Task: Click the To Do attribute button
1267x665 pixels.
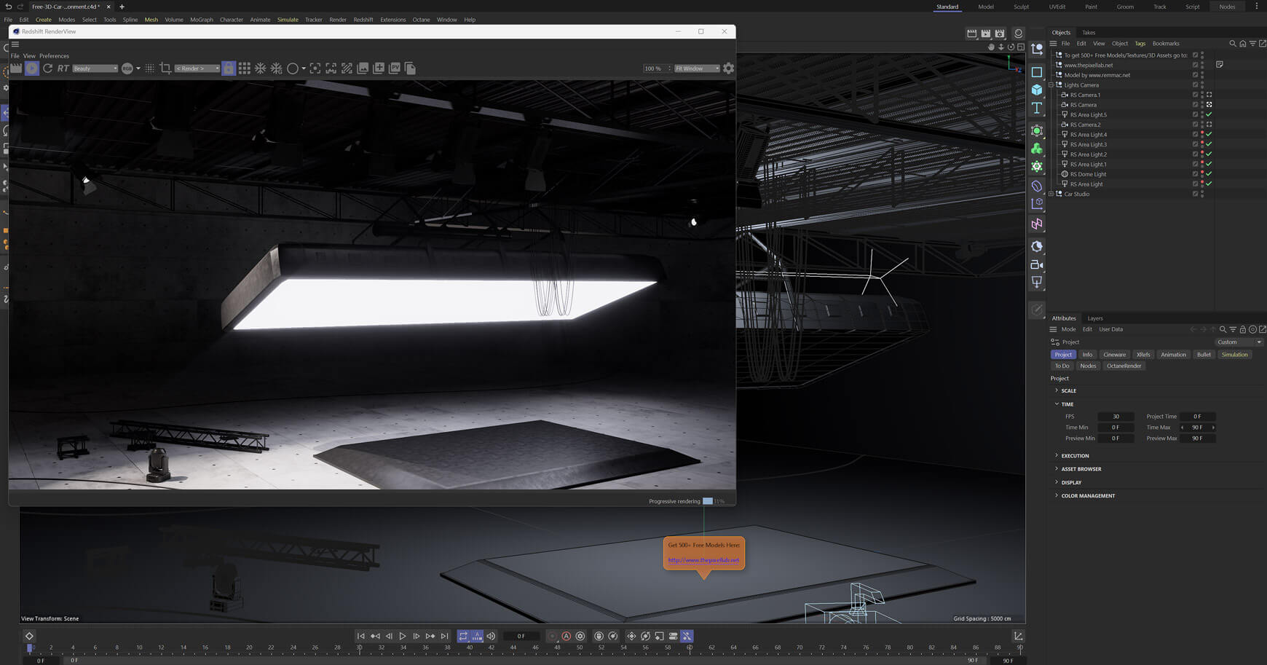Action: click(x=1062, y=366)
